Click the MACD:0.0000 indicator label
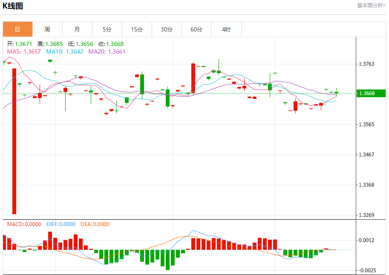 [x=24, y=224]
